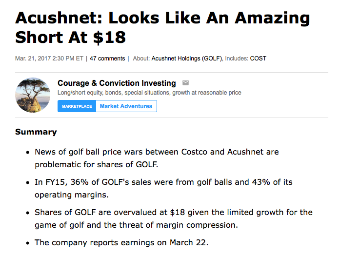Click the About: label in the byline
Image resolution: width=340 pixels, height=256 pixels.
141,59
